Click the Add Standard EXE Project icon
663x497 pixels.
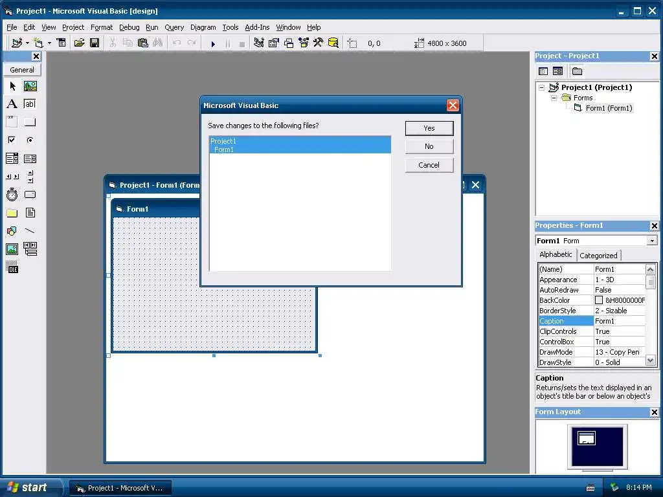17,43
